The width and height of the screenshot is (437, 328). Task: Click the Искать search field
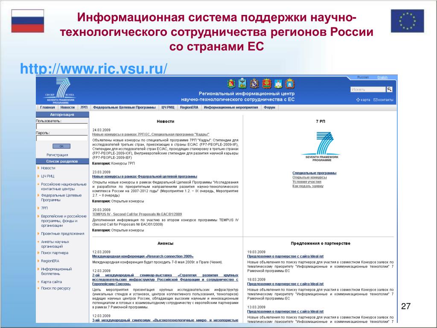coord(368,89)
